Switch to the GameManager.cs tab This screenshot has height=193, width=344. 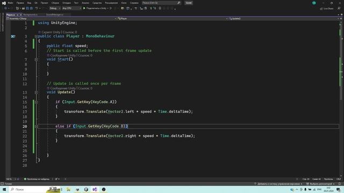55,14
